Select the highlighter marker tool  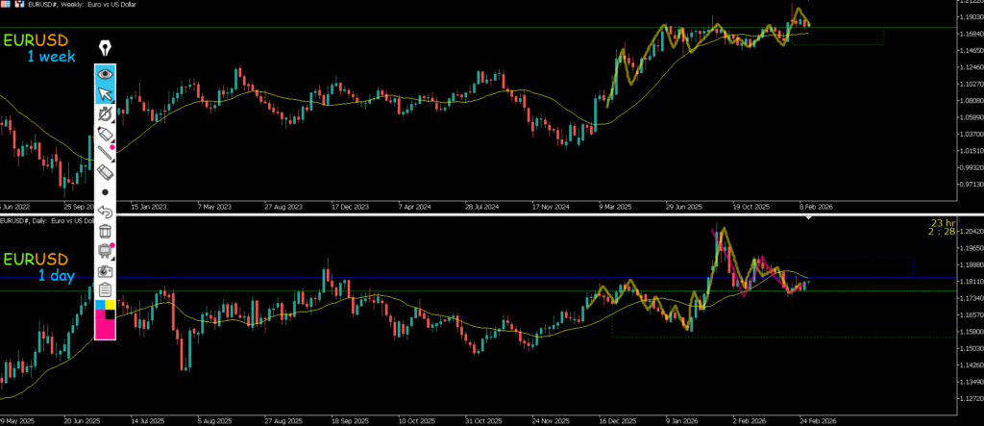click(x=105, y=133)
